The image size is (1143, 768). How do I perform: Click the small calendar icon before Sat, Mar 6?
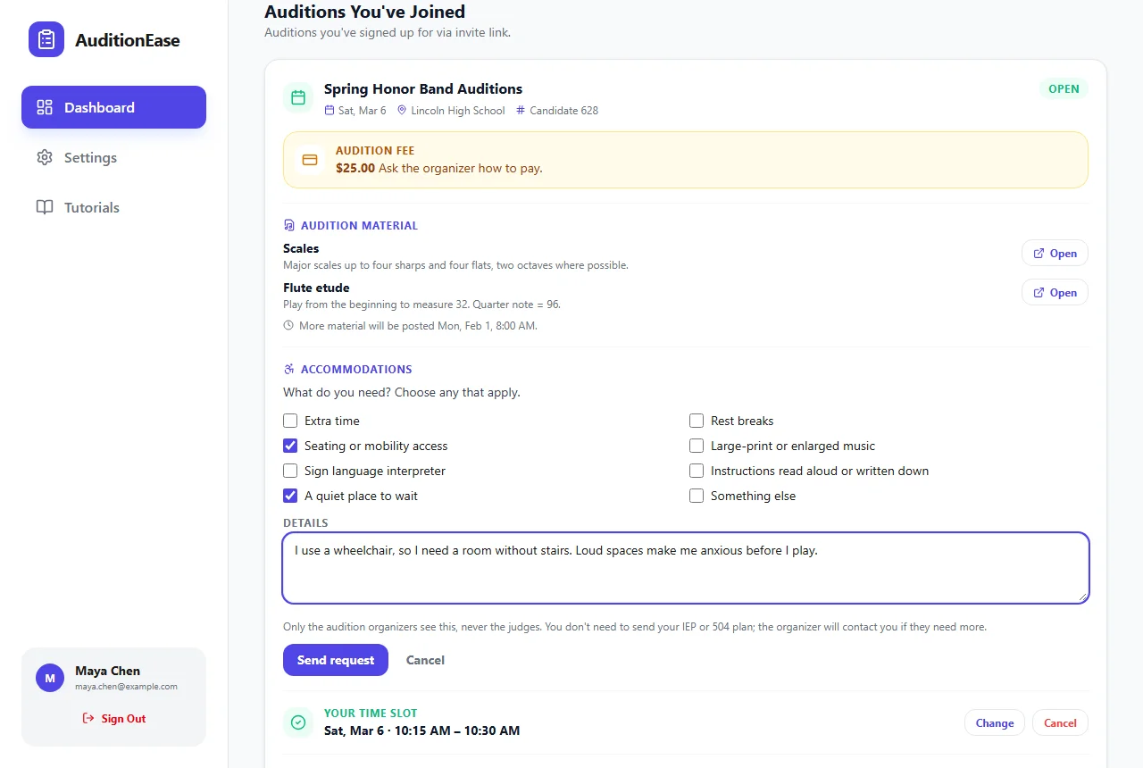pos(330,111)
